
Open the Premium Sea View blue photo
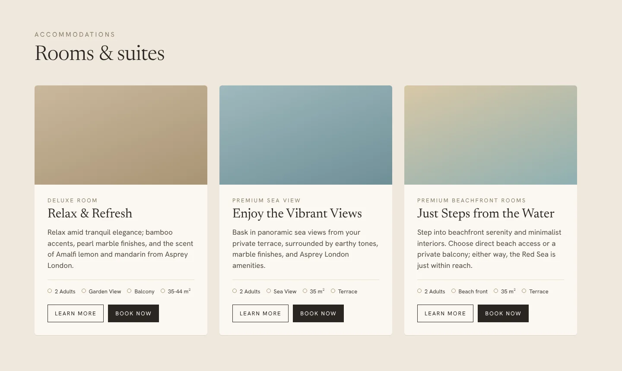coord(306,135)
